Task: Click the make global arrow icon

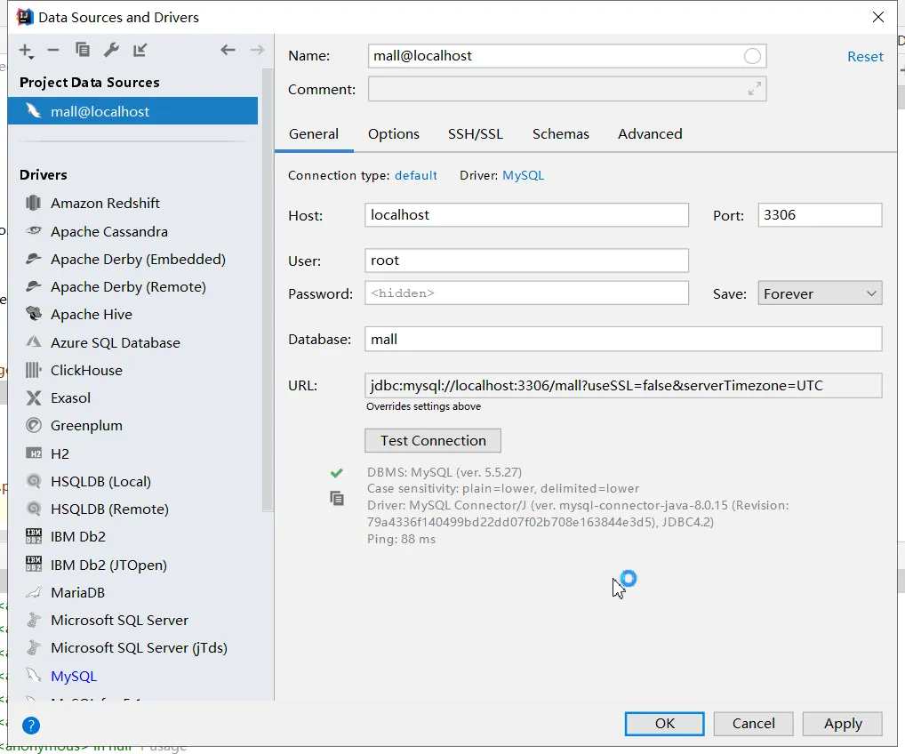Action: [140, 51]
